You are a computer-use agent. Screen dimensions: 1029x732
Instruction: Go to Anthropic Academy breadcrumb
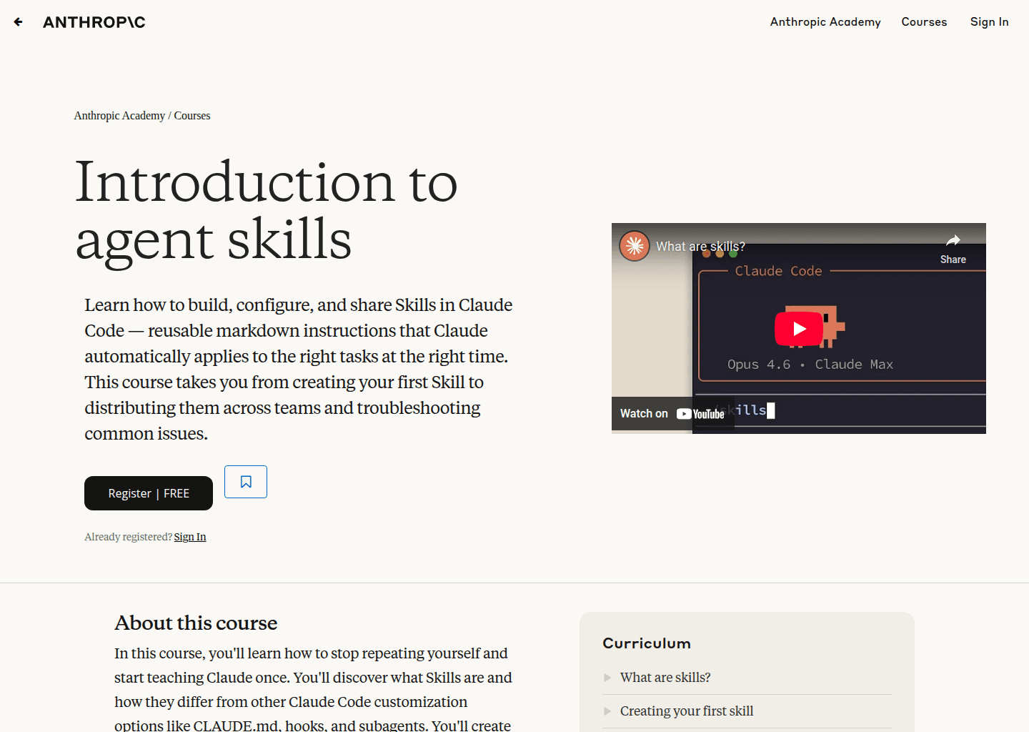click(x=119, y=116)
